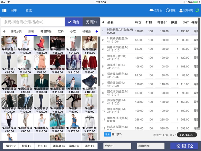Focus the barcode/product name search field
Viewport: 201px width, 151px height.
coord(33,22)
